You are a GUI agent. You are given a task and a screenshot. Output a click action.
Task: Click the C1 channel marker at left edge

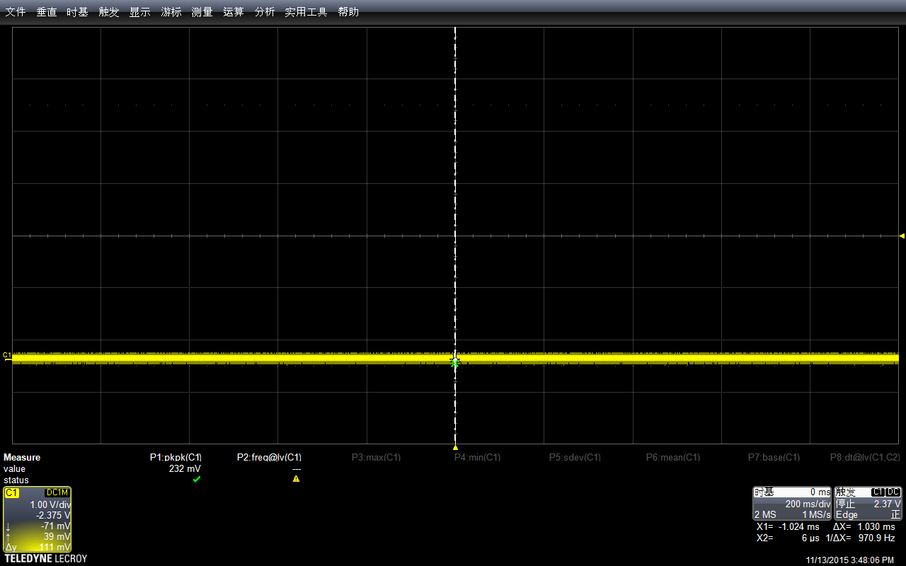(x=7, y=355)
